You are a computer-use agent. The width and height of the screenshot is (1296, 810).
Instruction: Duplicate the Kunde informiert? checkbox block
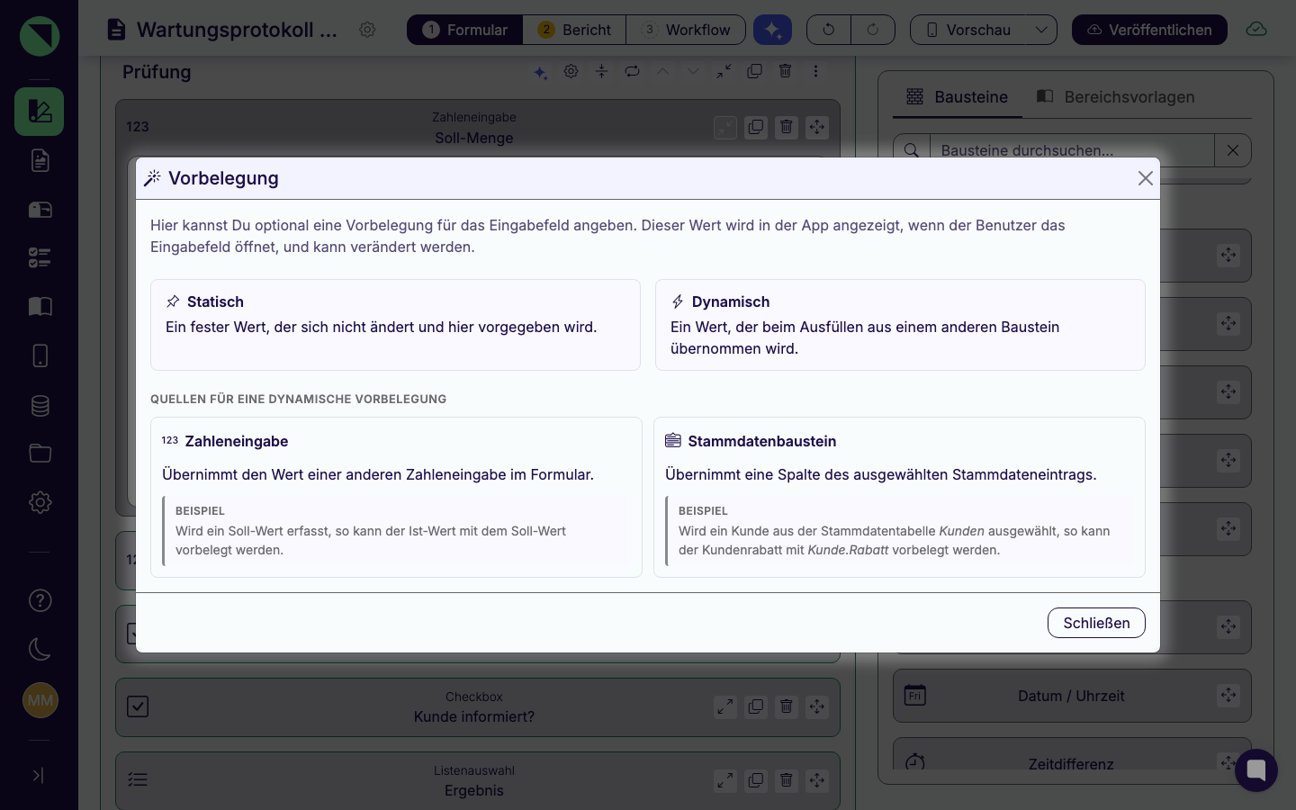point(756,706)
